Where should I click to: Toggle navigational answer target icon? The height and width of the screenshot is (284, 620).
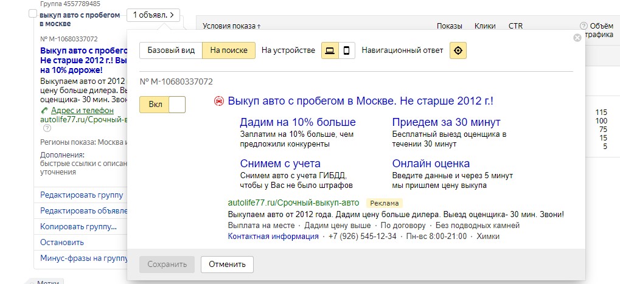coord(458,50)
